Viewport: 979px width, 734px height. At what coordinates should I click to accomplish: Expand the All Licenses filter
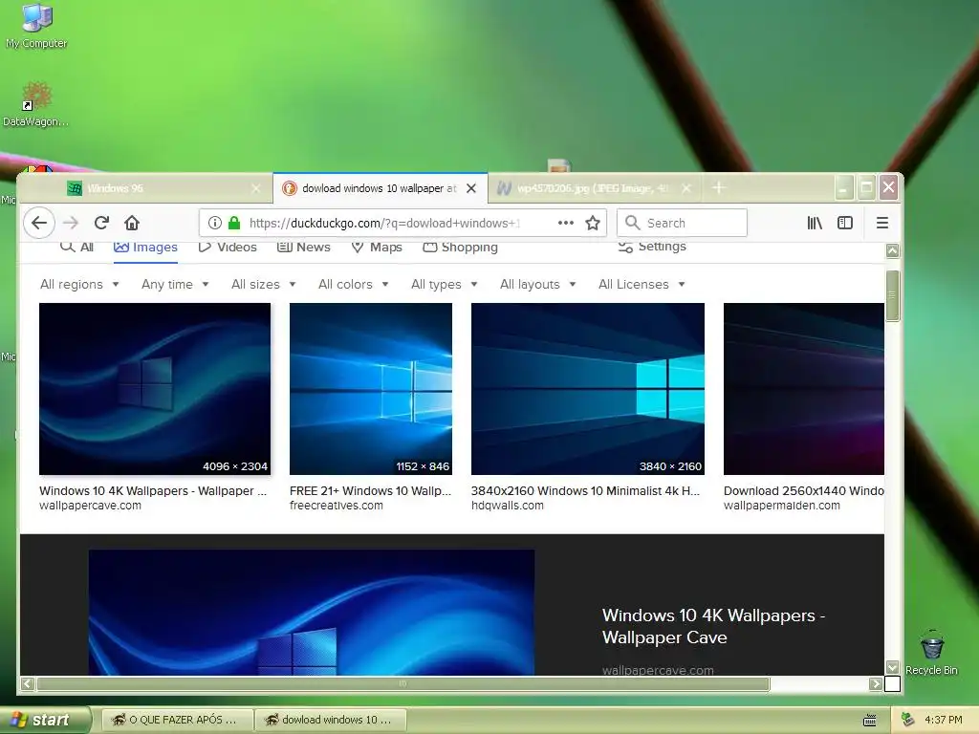pos(642,285)
